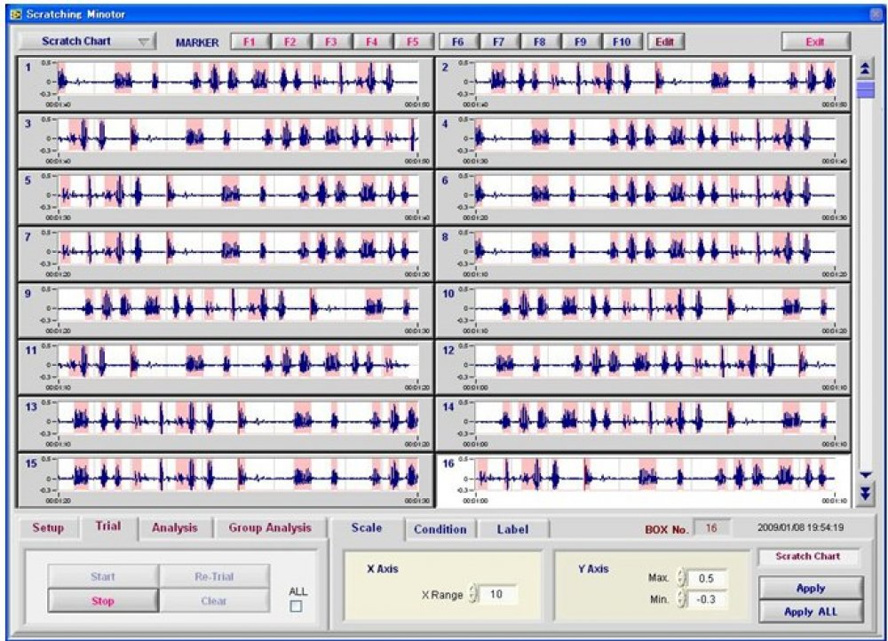This screenshot has width=888, height=641.
Task: Click the X Range stepper arrows
Action: (473, 594)
